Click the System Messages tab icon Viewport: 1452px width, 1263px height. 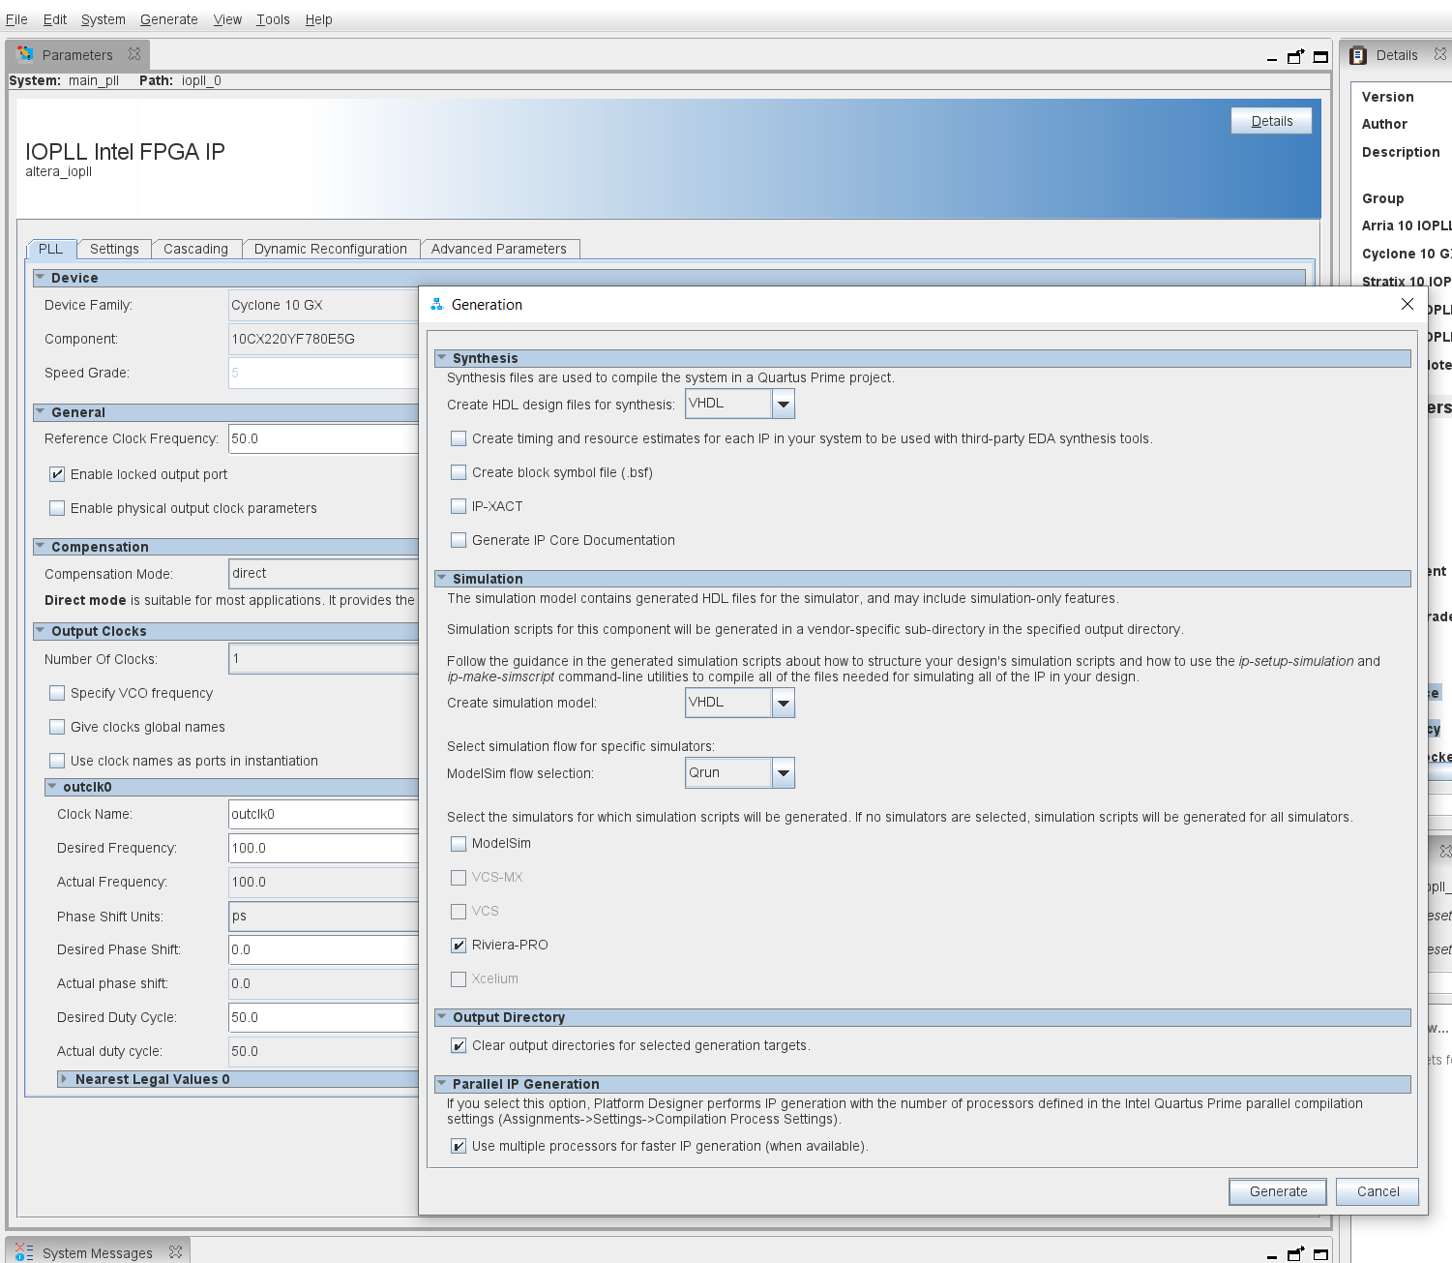click(x=24, y=1251)
